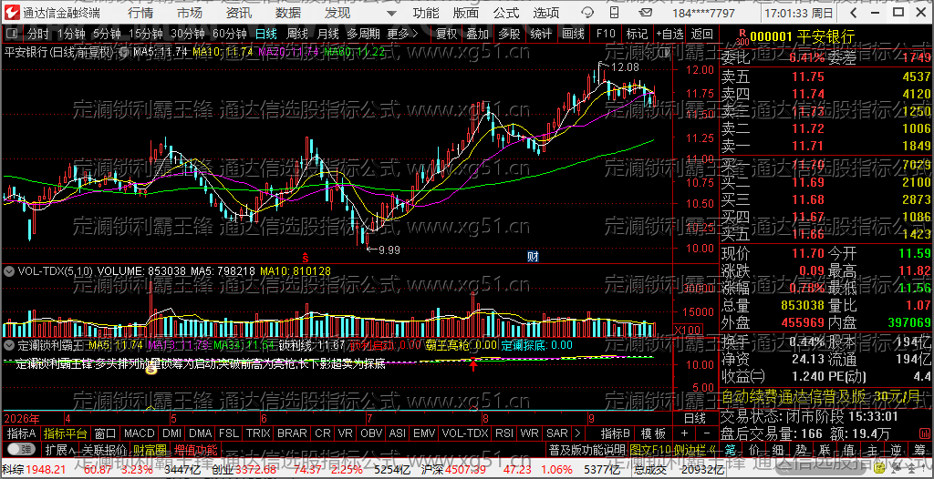Select the BRAR indicator
This screenshot has width=934, height=479.
(x=292, y=433)
